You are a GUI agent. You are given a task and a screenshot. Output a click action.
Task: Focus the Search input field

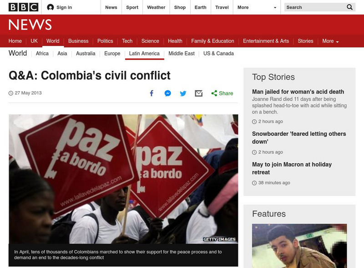point(315,7)
